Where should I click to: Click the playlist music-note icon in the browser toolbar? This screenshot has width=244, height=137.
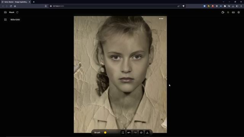coord(229,6)
